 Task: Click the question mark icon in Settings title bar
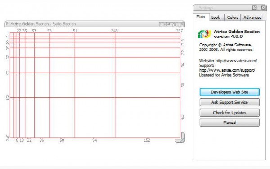coord(255,8)
